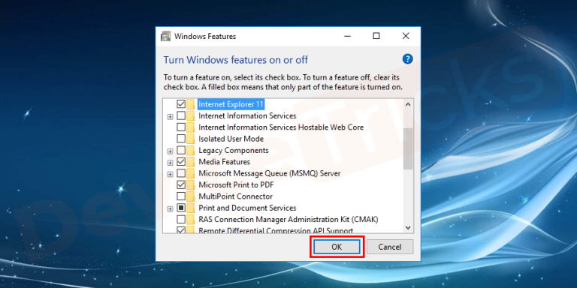
Task: Expand the Legacy Components tree node
Action: point(170,151)
